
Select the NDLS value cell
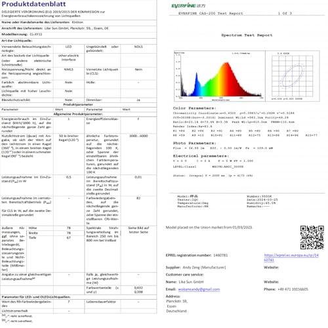pos(138,47)
